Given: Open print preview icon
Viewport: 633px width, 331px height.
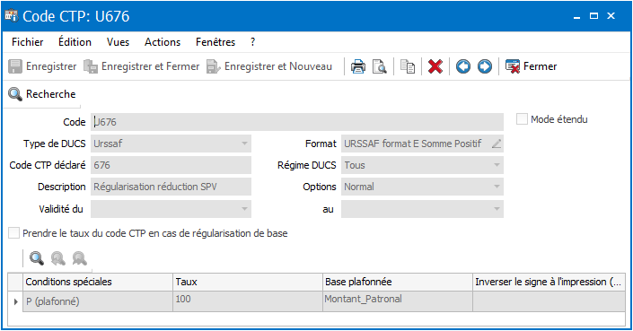Looking at the screenshot, I should [x=380, y=66].
